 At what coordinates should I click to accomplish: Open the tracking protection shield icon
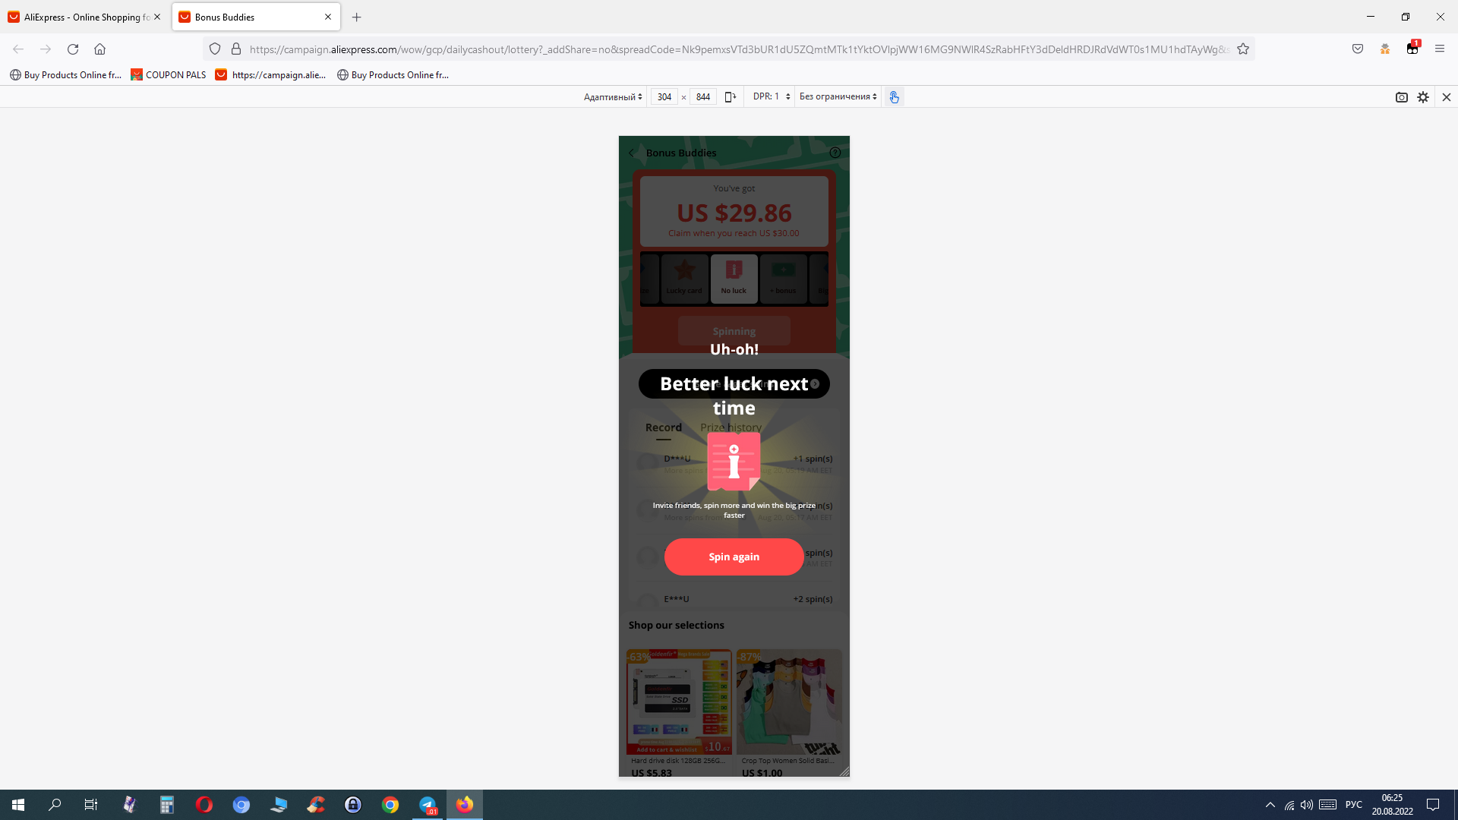pyautogui.click(x=215, y=49)
